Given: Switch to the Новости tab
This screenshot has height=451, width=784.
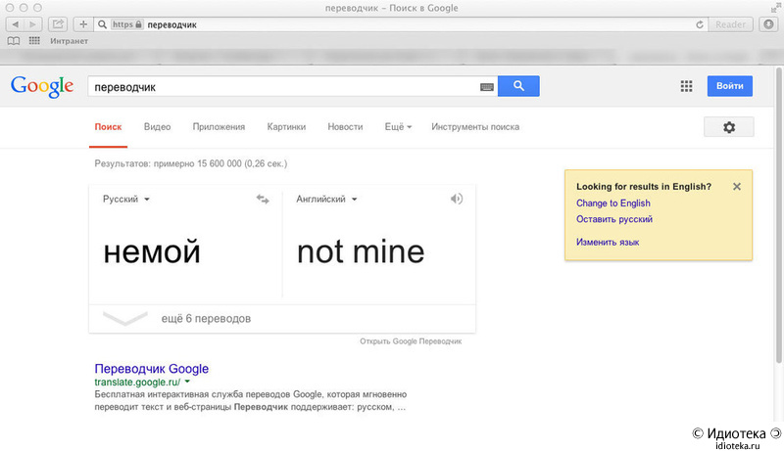Looking at the screenshot, I should [345, 127].
